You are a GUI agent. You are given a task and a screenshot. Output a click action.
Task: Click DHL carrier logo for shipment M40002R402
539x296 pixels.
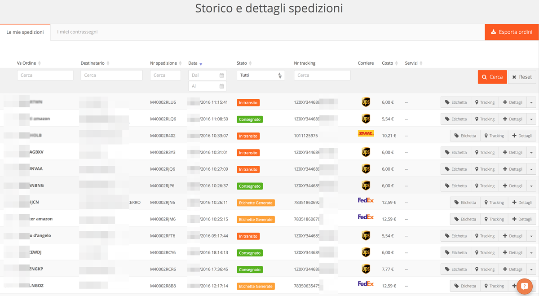pyautogui.click(x=366, y=133)
